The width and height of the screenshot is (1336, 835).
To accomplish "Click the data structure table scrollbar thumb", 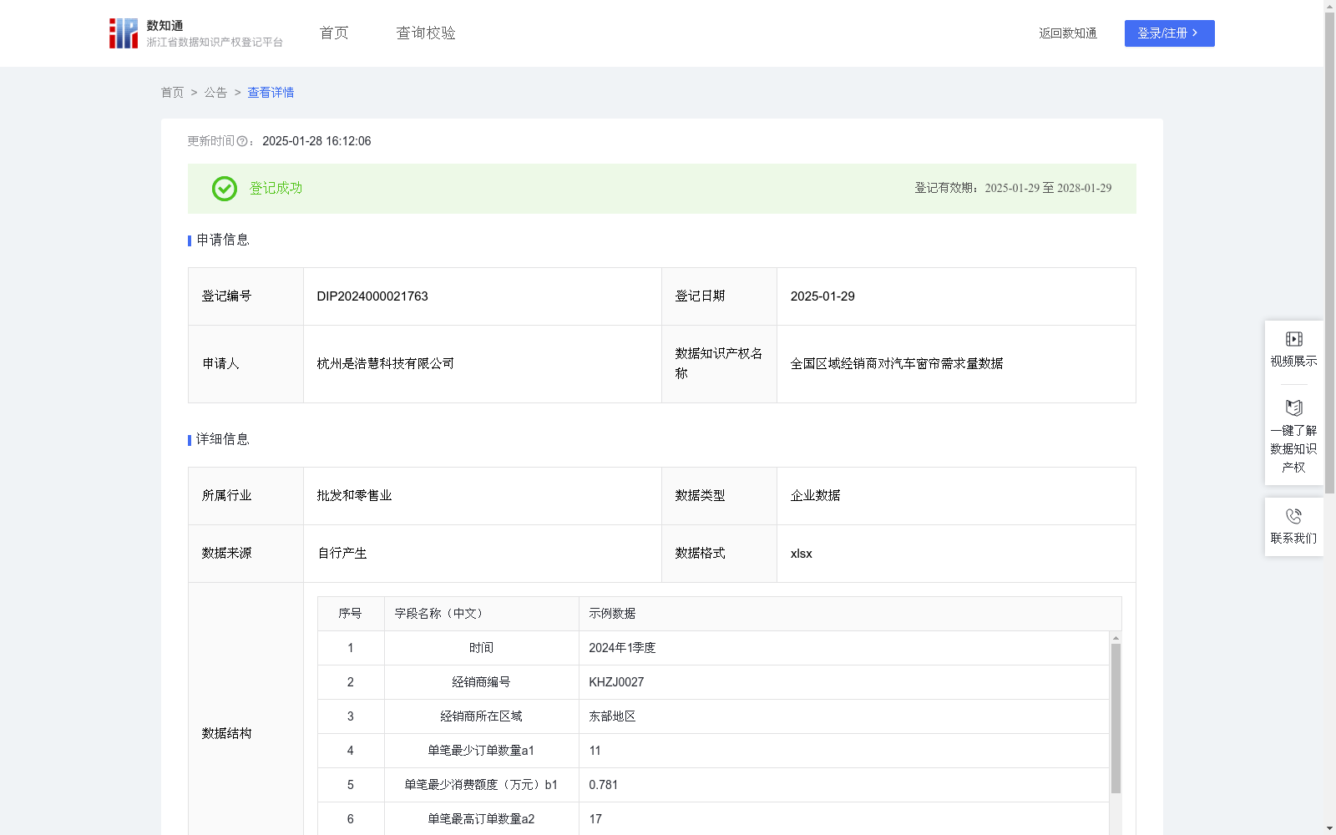I will (x=1116, y=718).
